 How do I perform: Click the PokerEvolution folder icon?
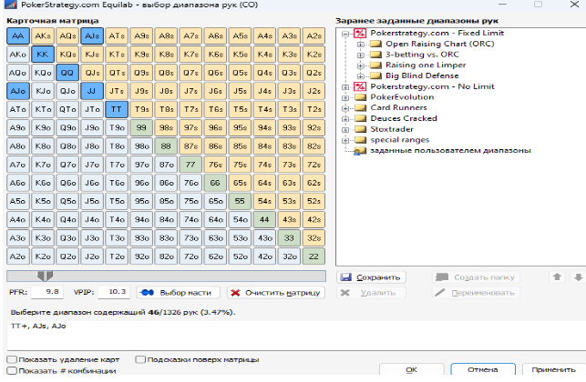coord(360,97)
